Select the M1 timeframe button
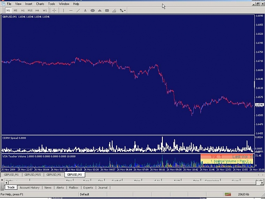The image size is (265, 199). (x=8, y=11)
